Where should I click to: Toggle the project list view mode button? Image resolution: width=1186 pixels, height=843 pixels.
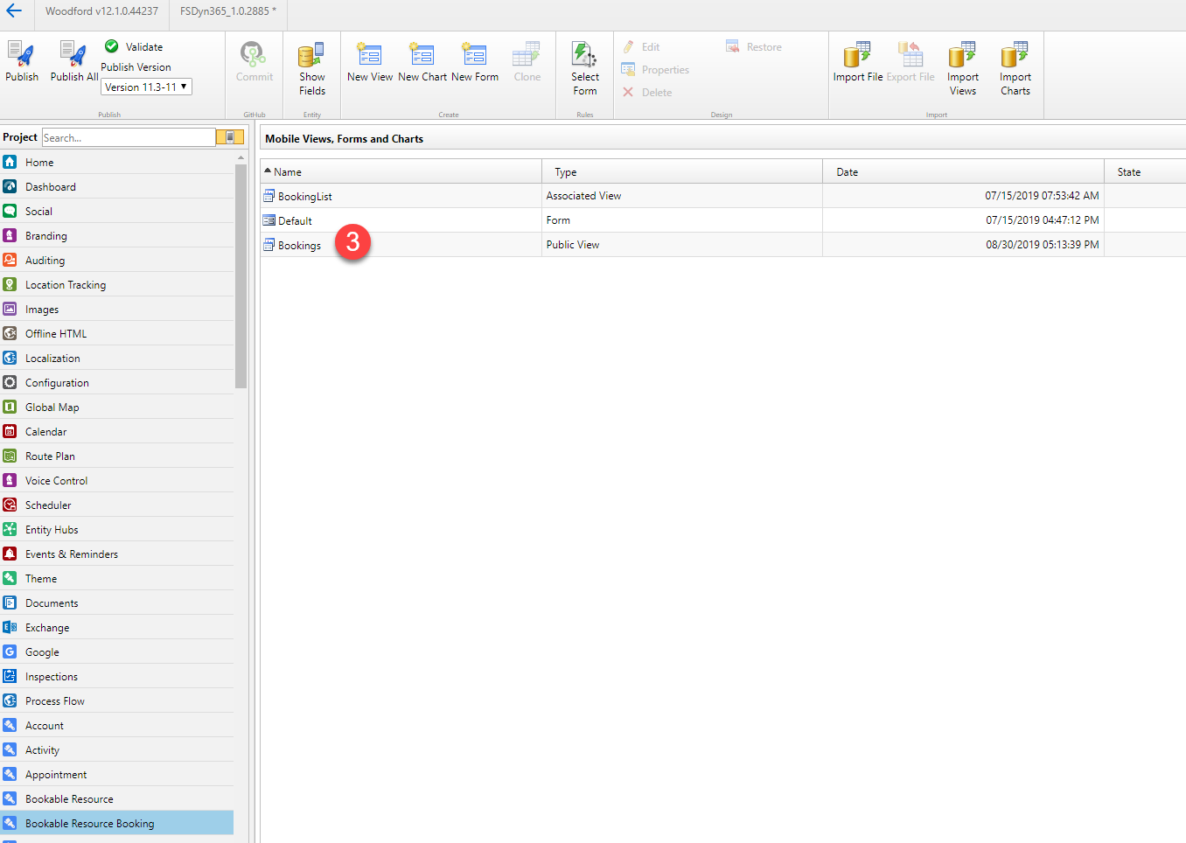pyautogui.click(x=230, y=137)
